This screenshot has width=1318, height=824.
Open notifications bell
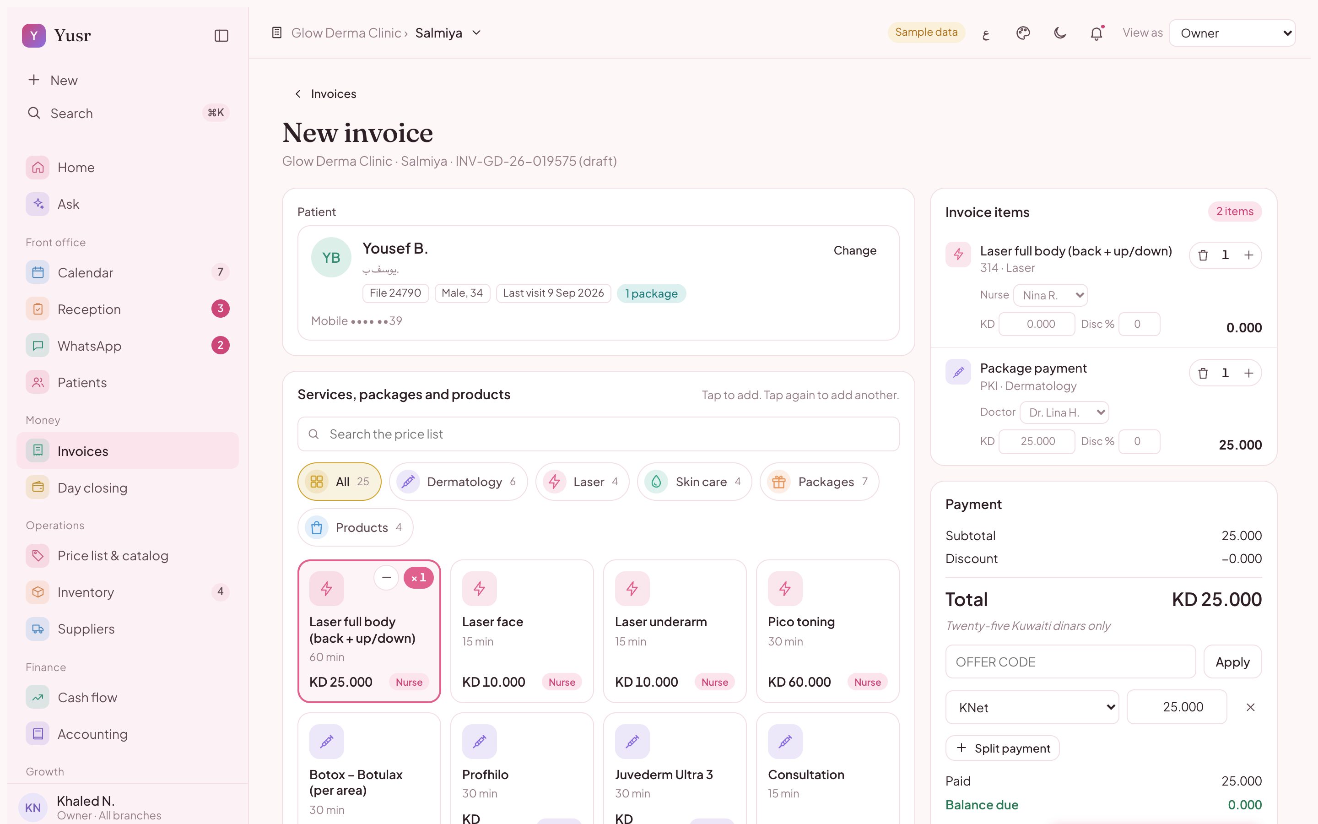coord(1097,33)
